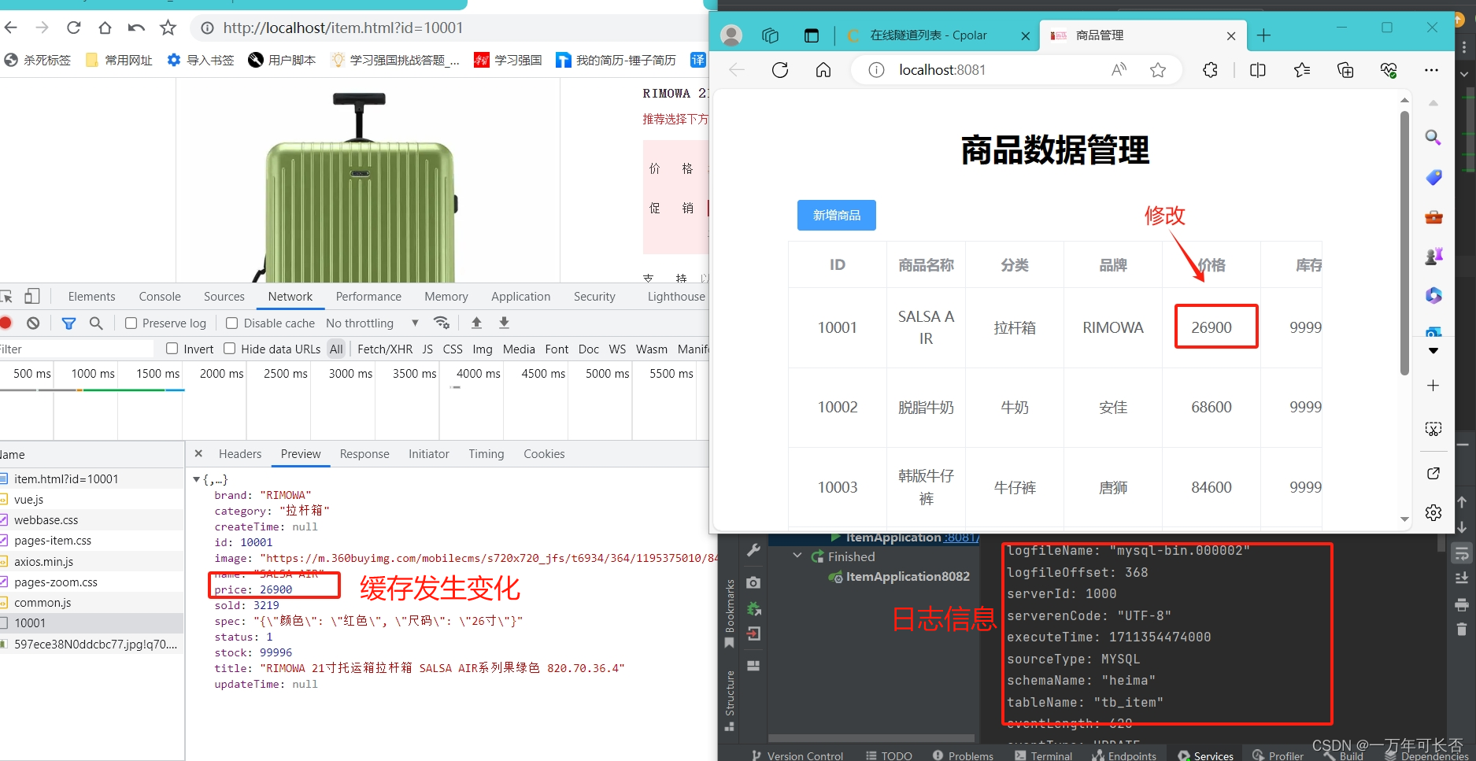This screenshot has height=761, width=1476.
Task: Open Favorites list in Edge toolbar
Action: pos(1302,70)
